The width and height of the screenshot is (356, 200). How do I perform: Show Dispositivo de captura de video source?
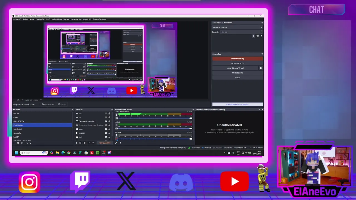106,125
